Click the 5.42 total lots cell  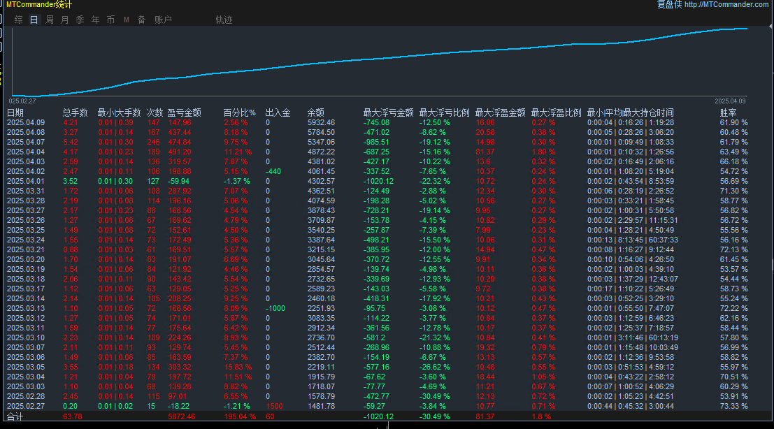[70, 142]
